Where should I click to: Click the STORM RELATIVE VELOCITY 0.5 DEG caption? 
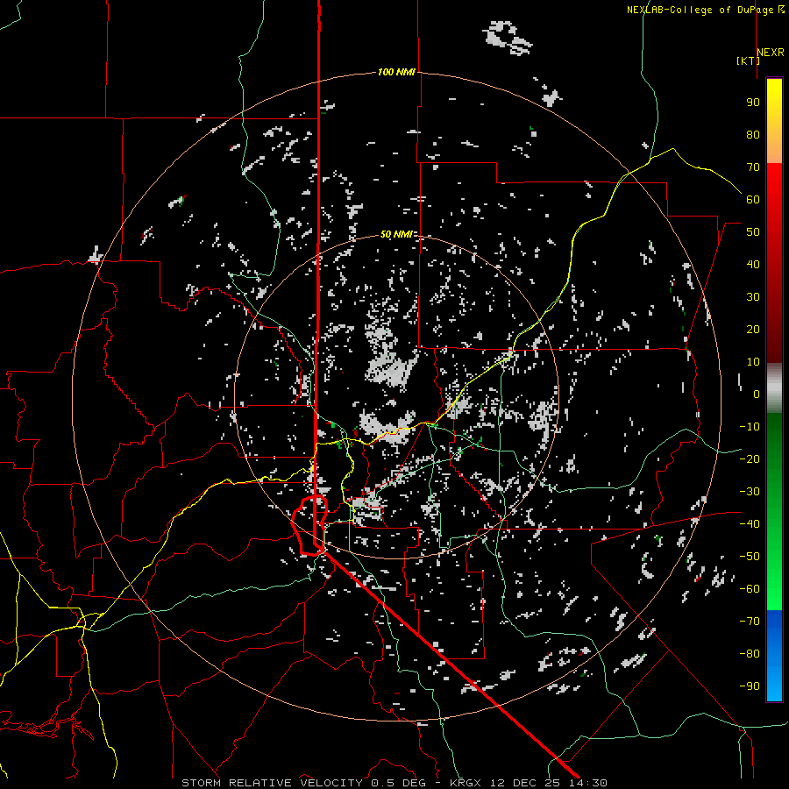(x=303, y=783)
